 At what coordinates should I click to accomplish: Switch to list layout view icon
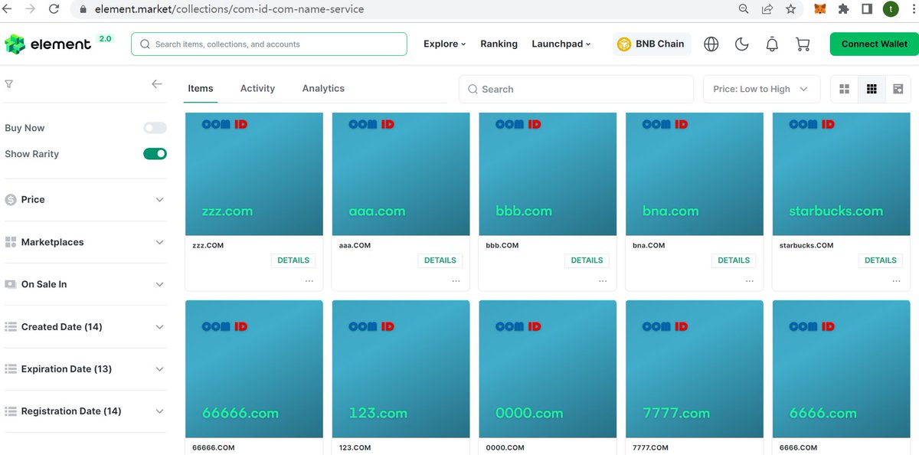point(898,90)
